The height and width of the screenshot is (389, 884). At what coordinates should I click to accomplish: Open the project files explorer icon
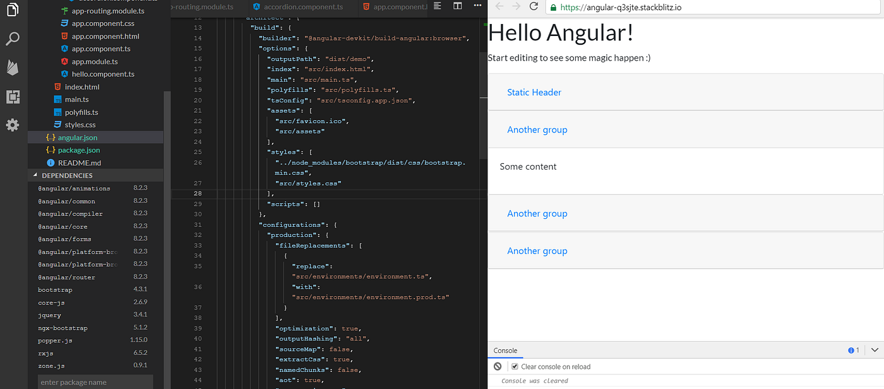pos(13,9)
